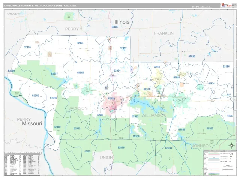Click ZIP code 62922

210,128
